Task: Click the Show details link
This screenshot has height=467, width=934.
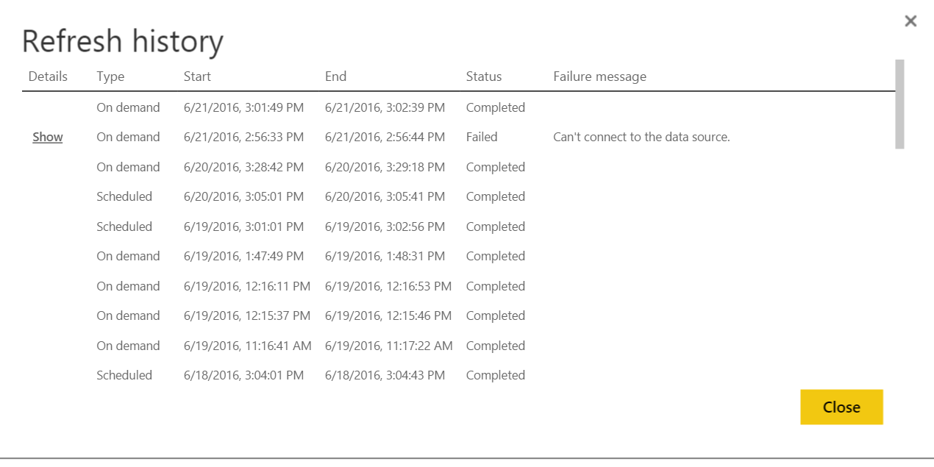Action: [47, 137]
